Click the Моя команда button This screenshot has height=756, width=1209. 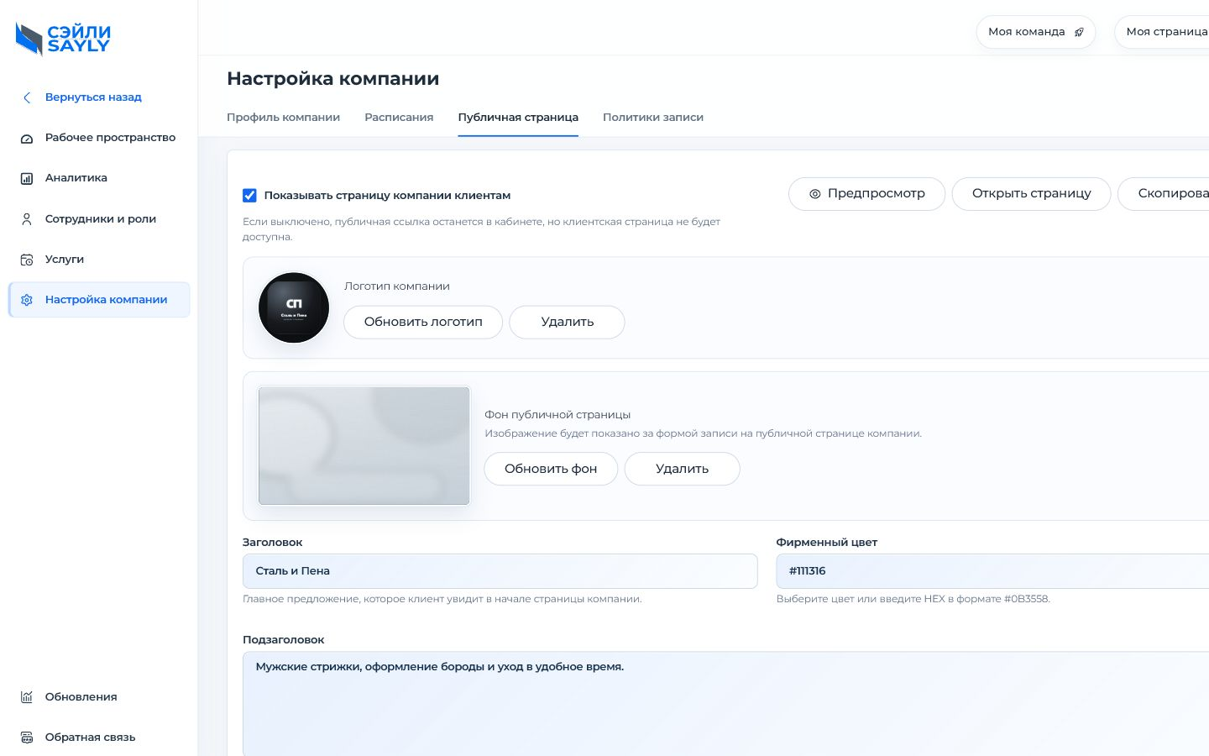[1035, 32]
